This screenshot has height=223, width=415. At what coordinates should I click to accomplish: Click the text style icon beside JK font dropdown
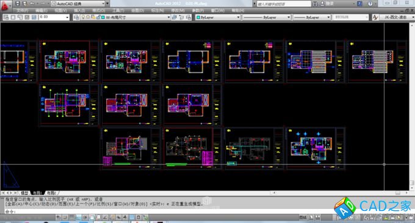[x=375, y=17]
